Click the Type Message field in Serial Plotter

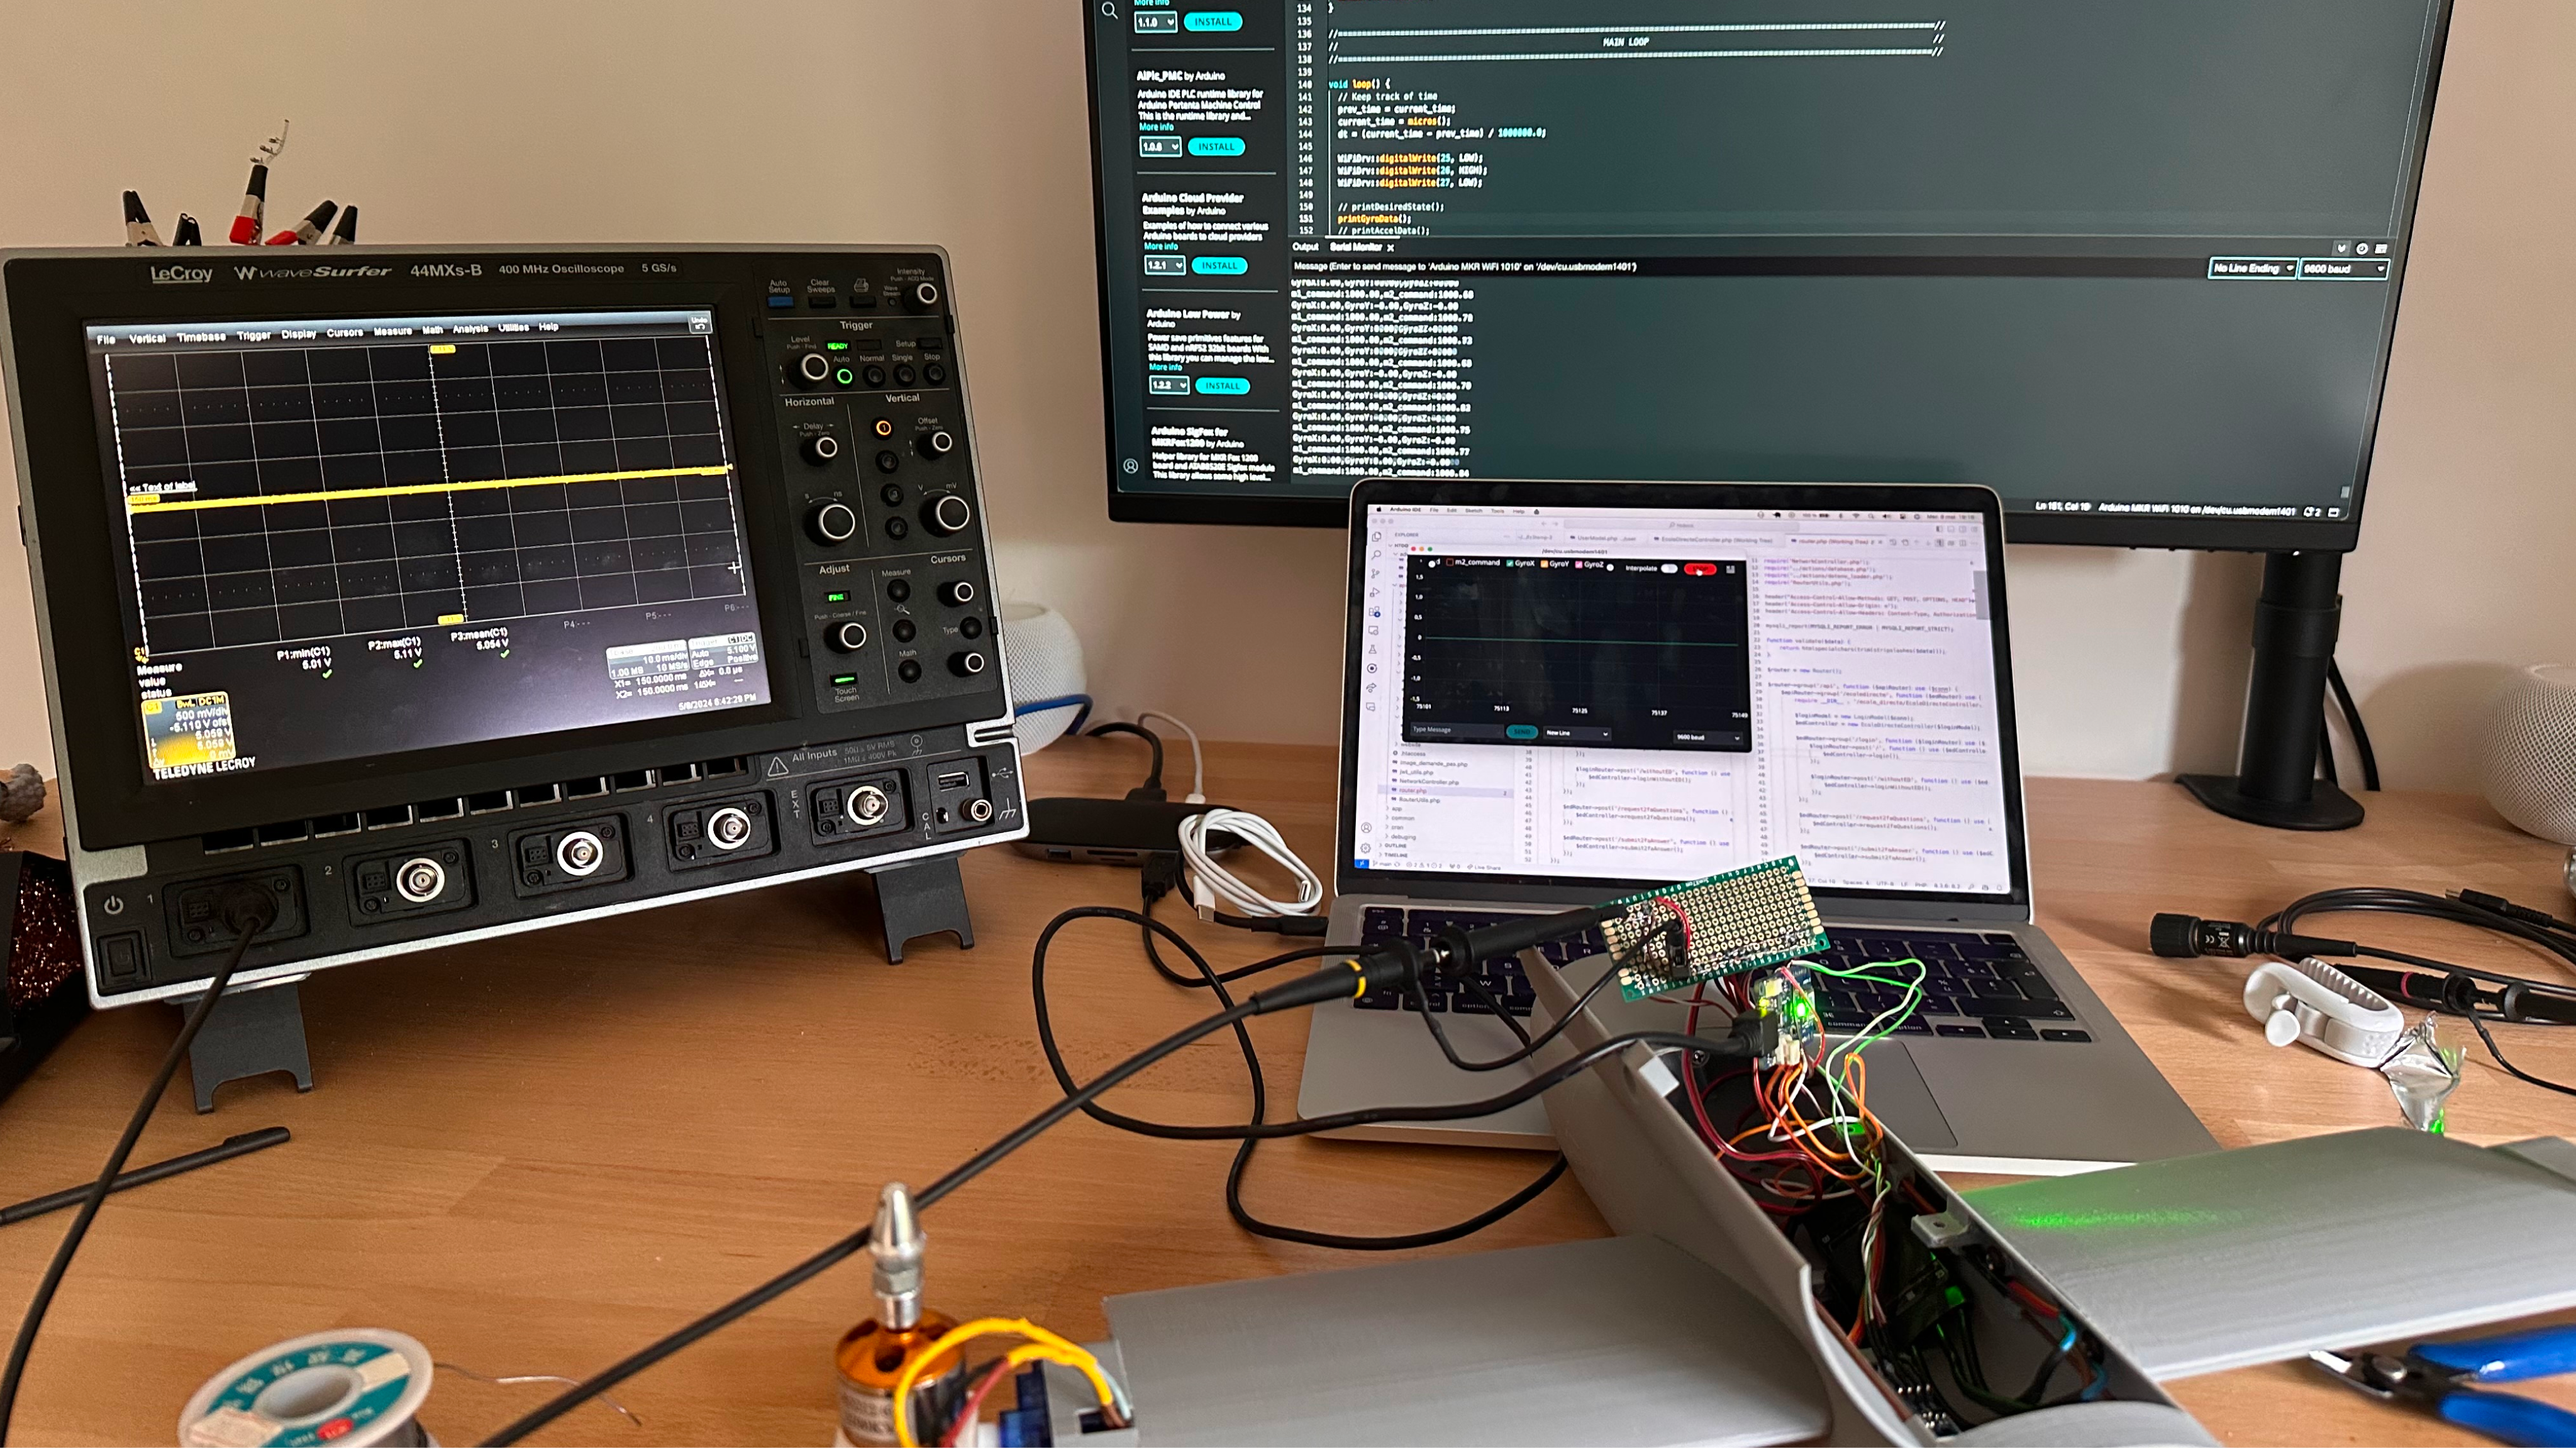(1457, 730)
